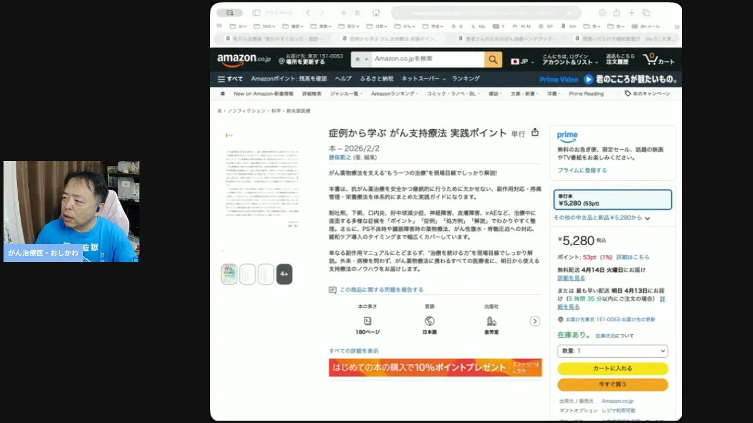Select the 単行本 ¥5,280 format option
Viewport: 753px width, 423px height.
tap(612, 200)
